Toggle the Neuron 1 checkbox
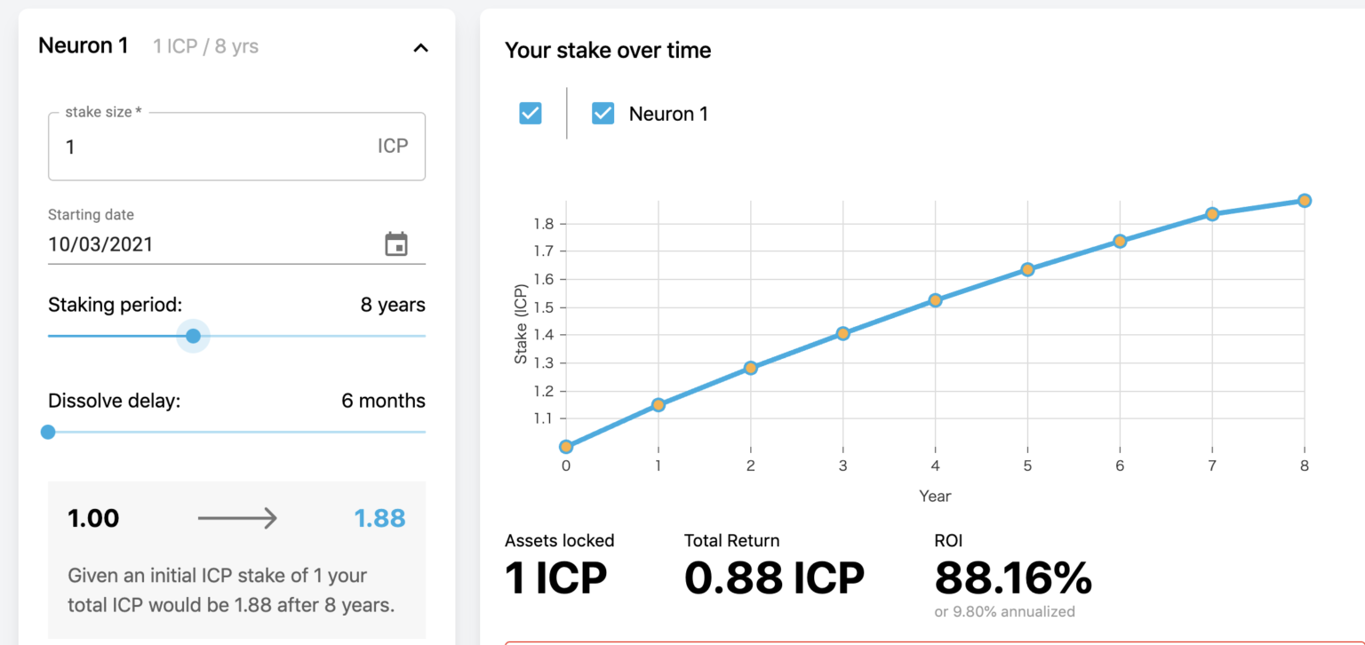The image size is (1365, 645). pyautogui.click(x=603, y=114)
